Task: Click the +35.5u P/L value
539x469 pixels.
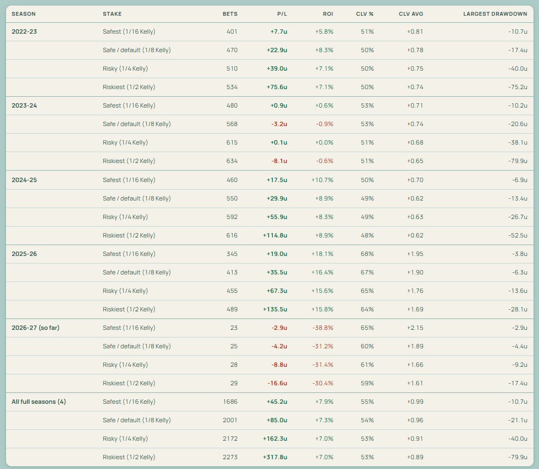Action: pyautogui.click(x=277, y=272)
